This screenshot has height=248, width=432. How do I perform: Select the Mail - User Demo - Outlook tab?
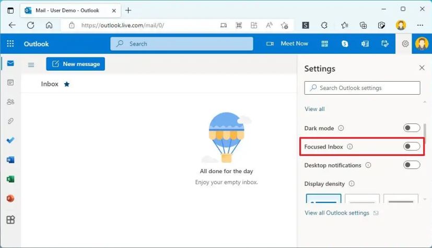click(x=70, y=10)
